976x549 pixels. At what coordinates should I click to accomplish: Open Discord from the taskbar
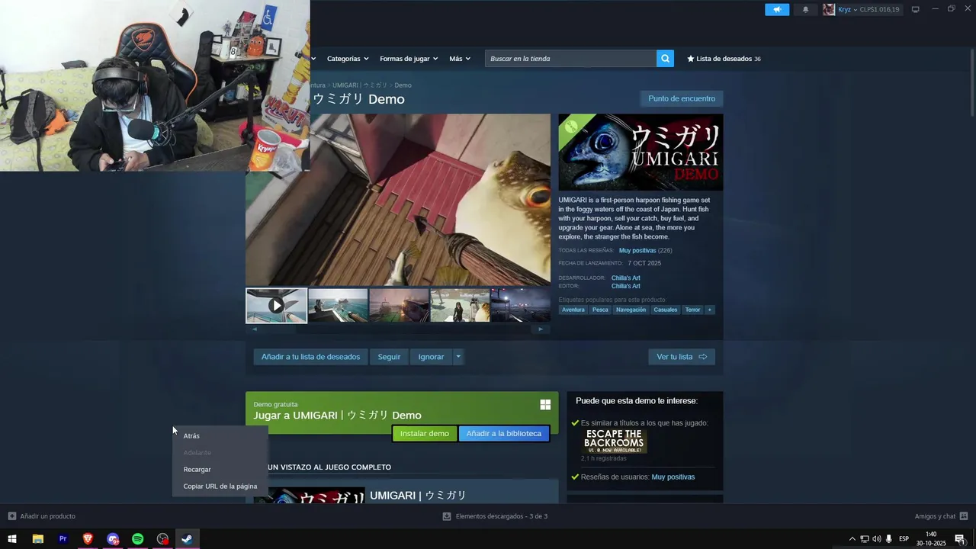(113, 539)
